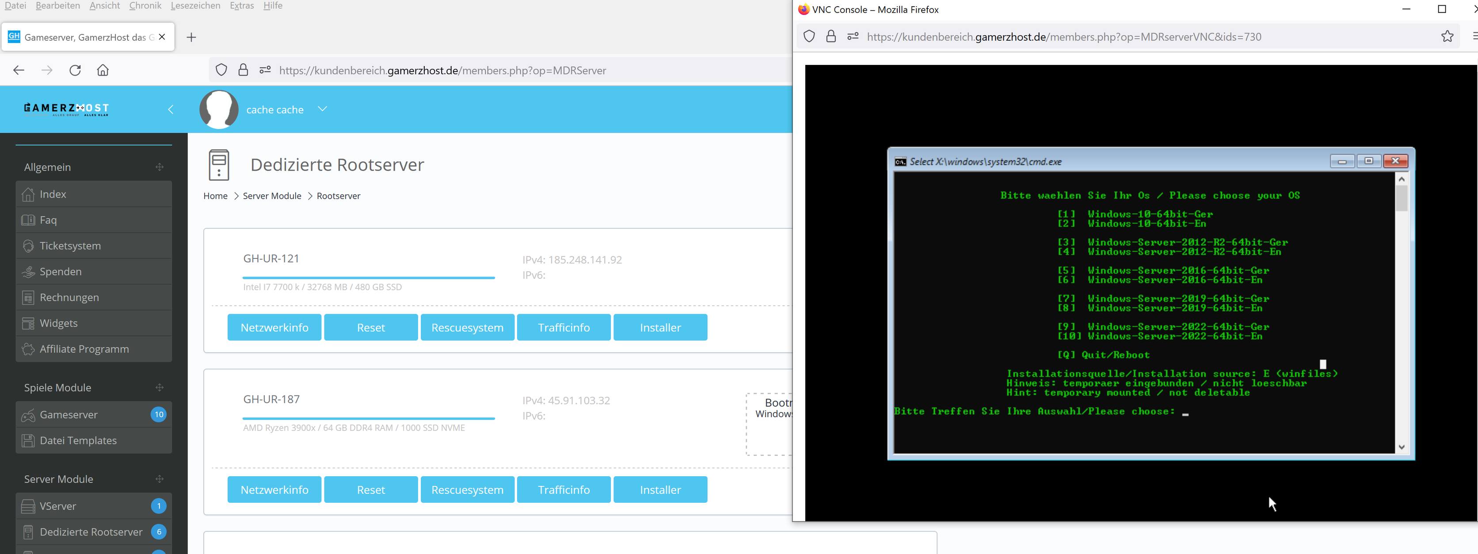Viewport: 1478px width, 554px height.
Task: Start Rescuesystem for GH-UR-121
Action: click(x=468, y=327)
